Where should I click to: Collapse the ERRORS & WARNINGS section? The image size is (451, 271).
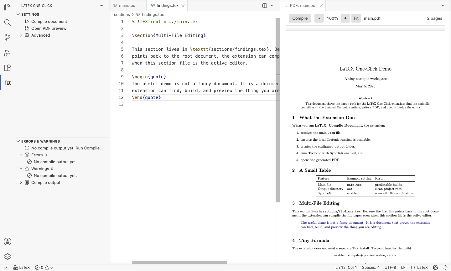(x=18, y=141)
